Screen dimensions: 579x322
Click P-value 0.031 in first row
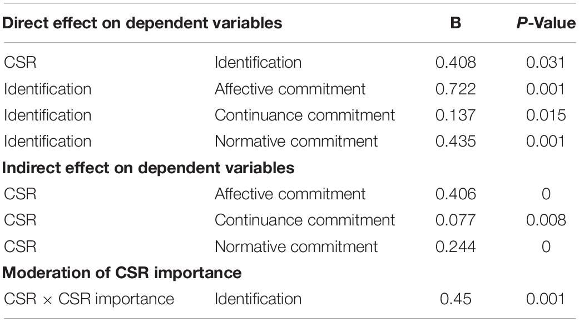click(546, 62)
